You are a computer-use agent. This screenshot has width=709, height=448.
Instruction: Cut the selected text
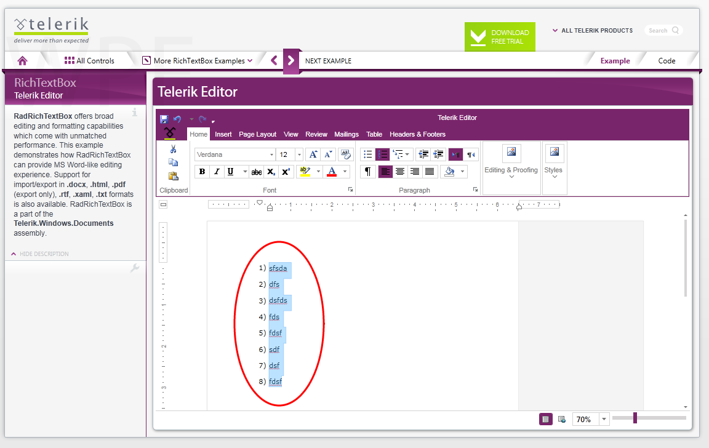pos(173,149)
